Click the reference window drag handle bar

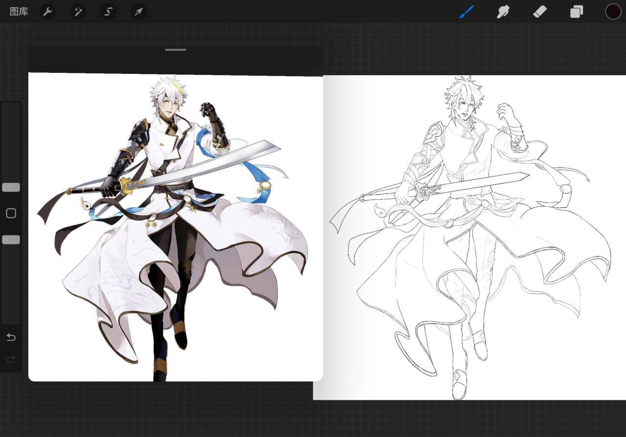click(176, 50)
